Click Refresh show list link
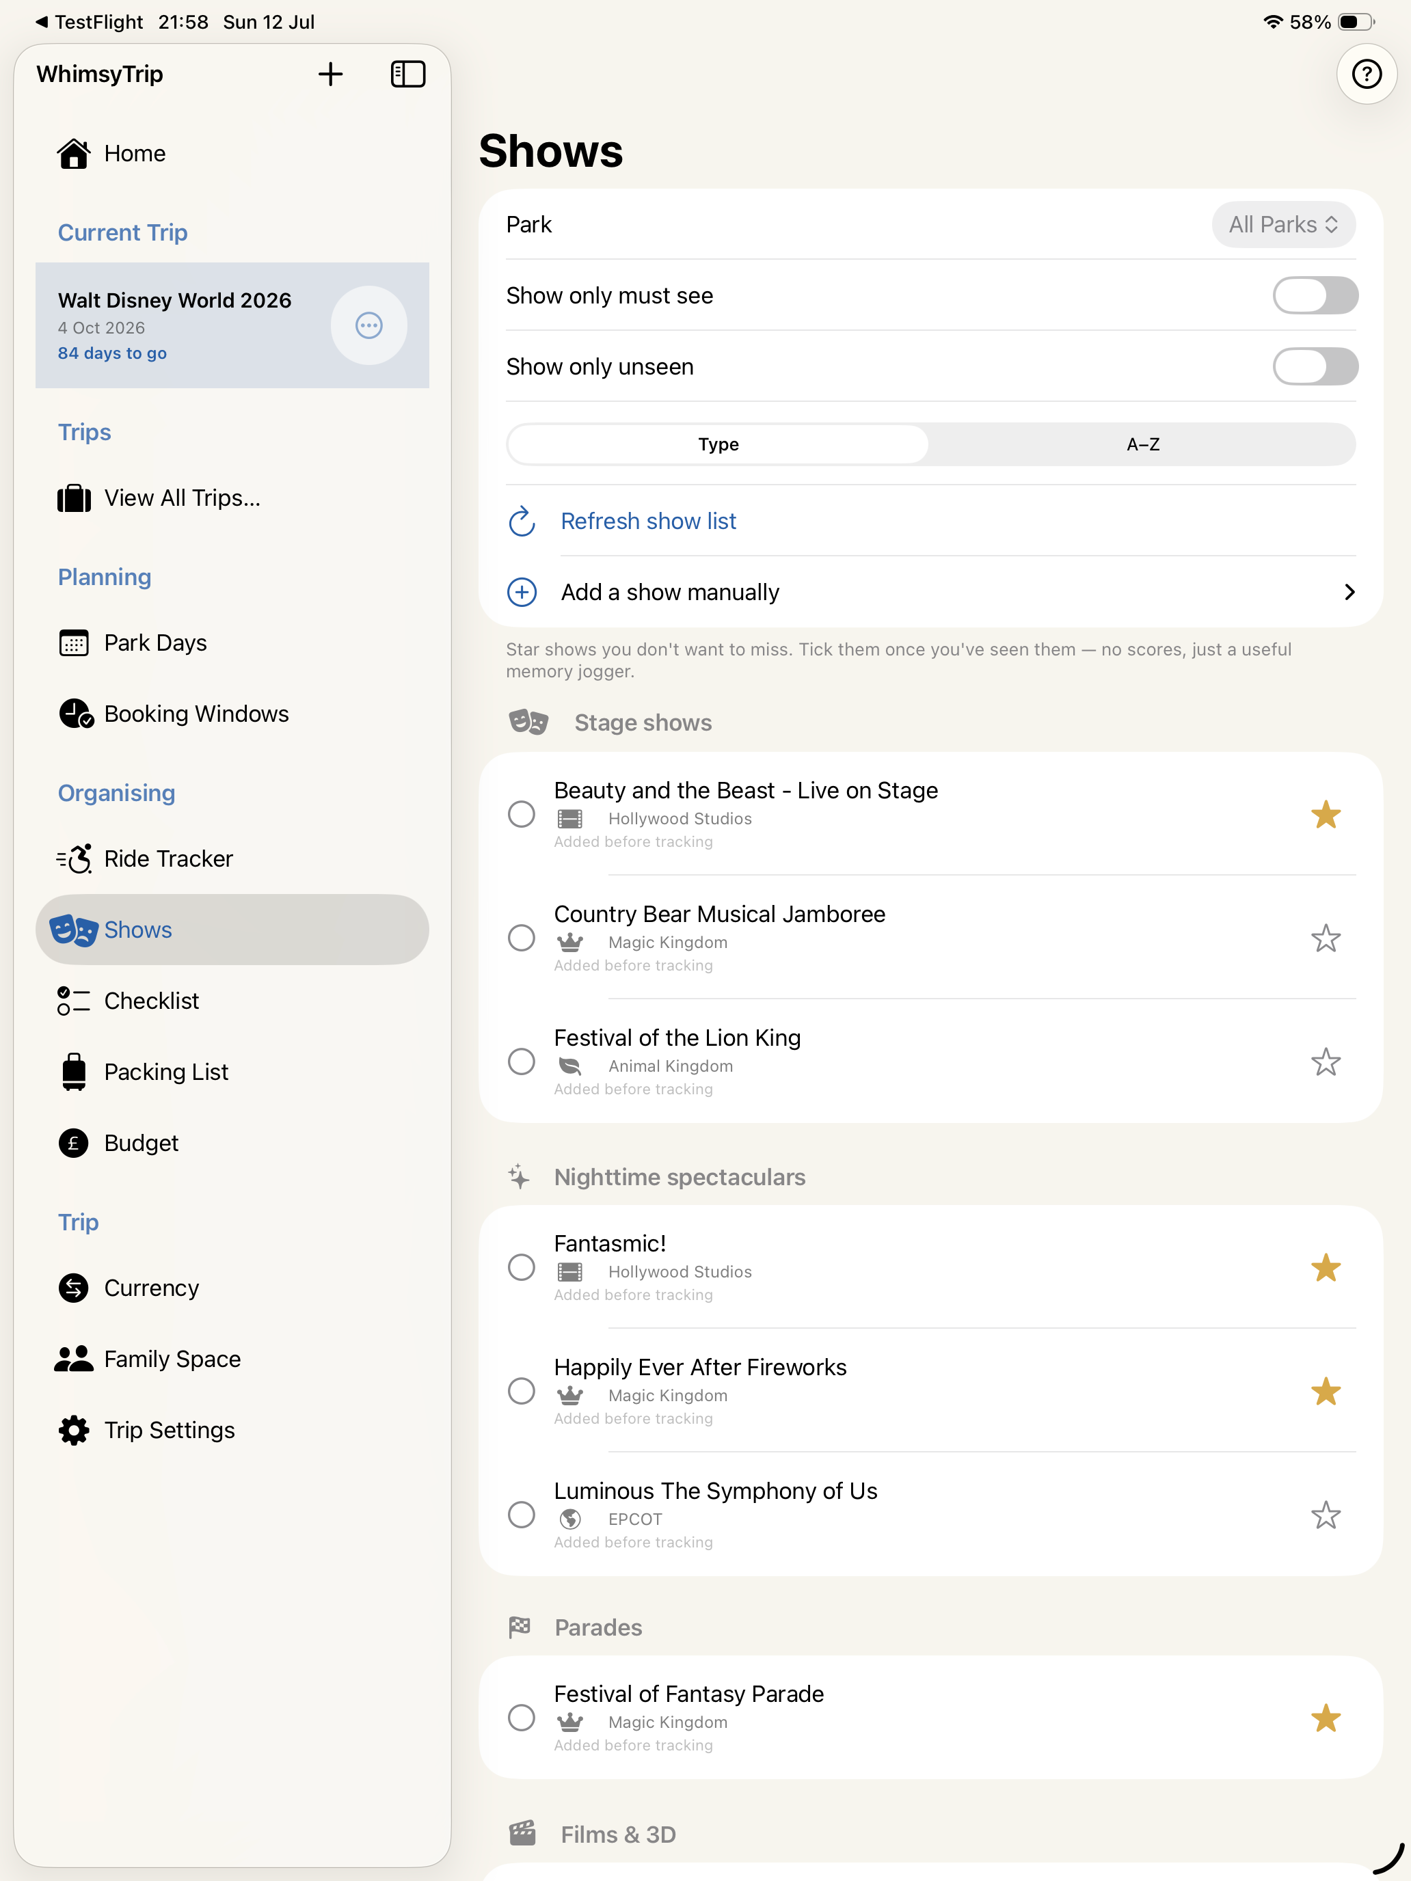The image size is (1411, 1881). pyautogui.click(x=648, y=522)
